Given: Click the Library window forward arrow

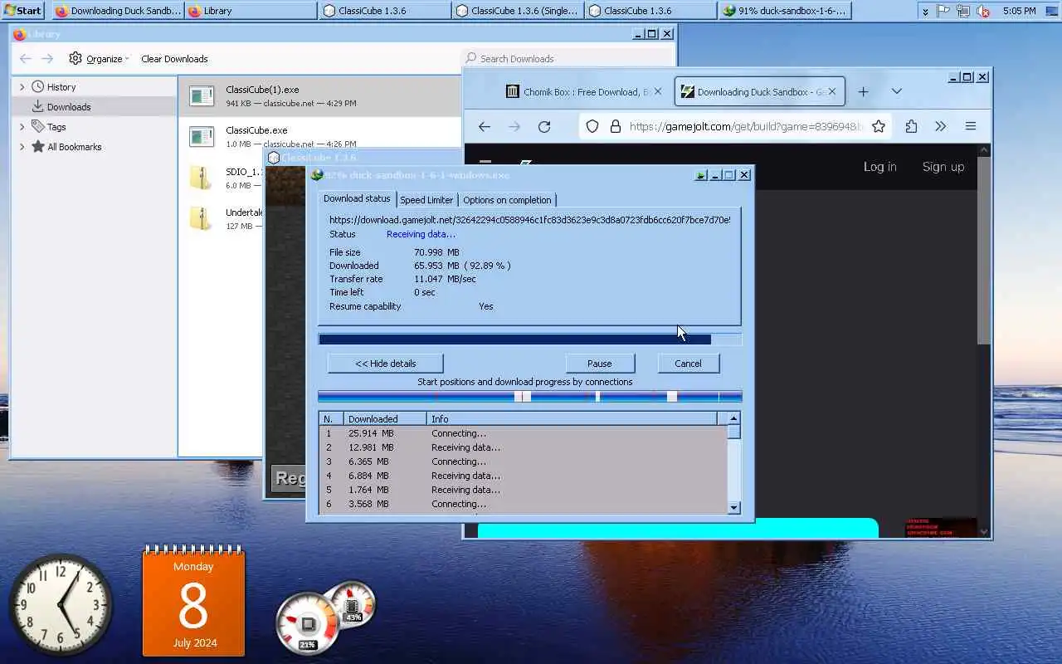Looking at the screenshot, I should [47, 58].
